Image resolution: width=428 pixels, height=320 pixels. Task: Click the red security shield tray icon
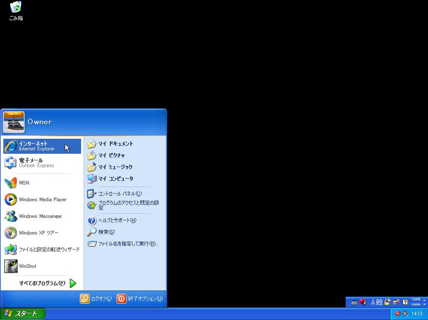[397, 314]
